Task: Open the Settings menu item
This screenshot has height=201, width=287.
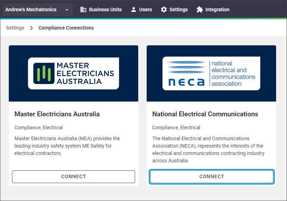Action: (174, 9)
